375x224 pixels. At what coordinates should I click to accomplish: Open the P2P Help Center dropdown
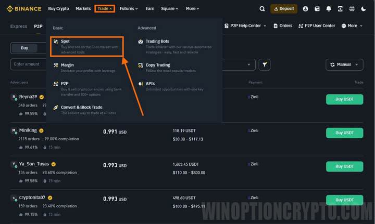click(244, 25)
